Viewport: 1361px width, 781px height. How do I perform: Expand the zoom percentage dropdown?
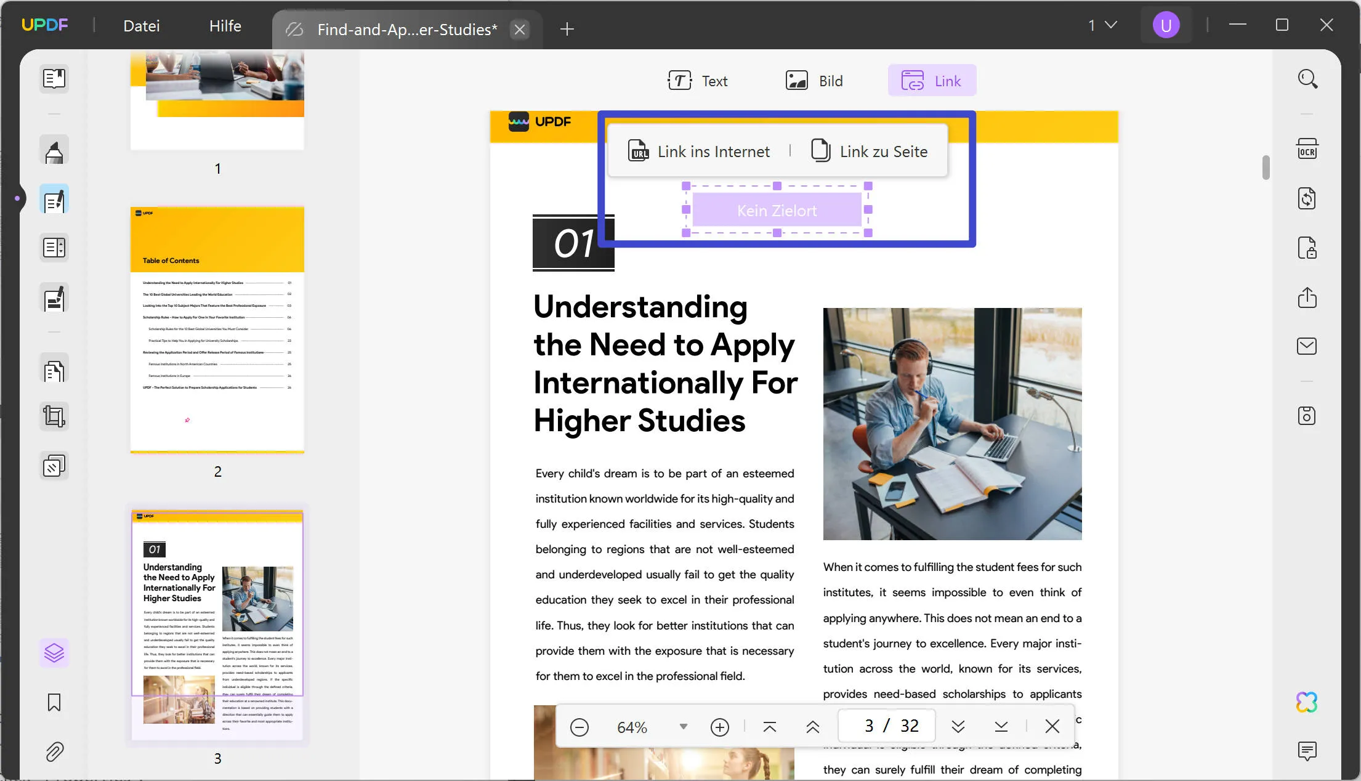pos(683,727)
